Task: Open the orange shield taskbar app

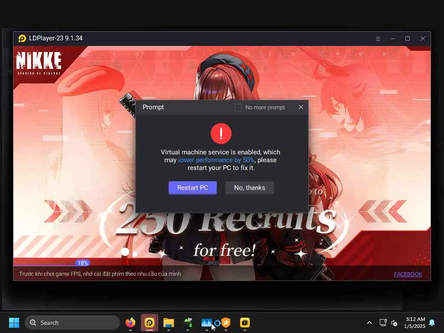Action: pyautogui.click(x=225, y=323)
